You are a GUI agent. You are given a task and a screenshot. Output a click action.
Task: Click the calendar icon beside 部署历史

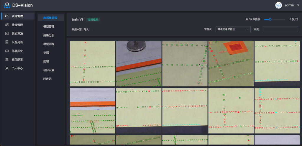click(x=7, y=51)
